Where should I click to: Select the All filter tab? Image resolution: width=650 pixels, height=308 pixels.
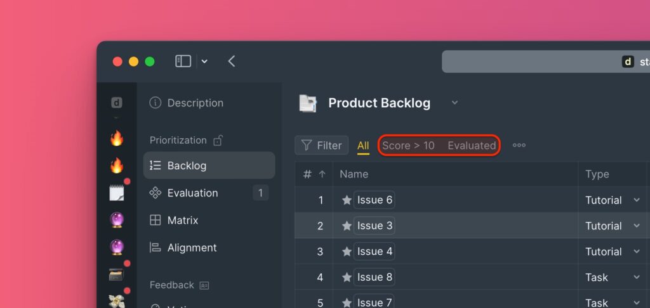click(x=363, y=146)
